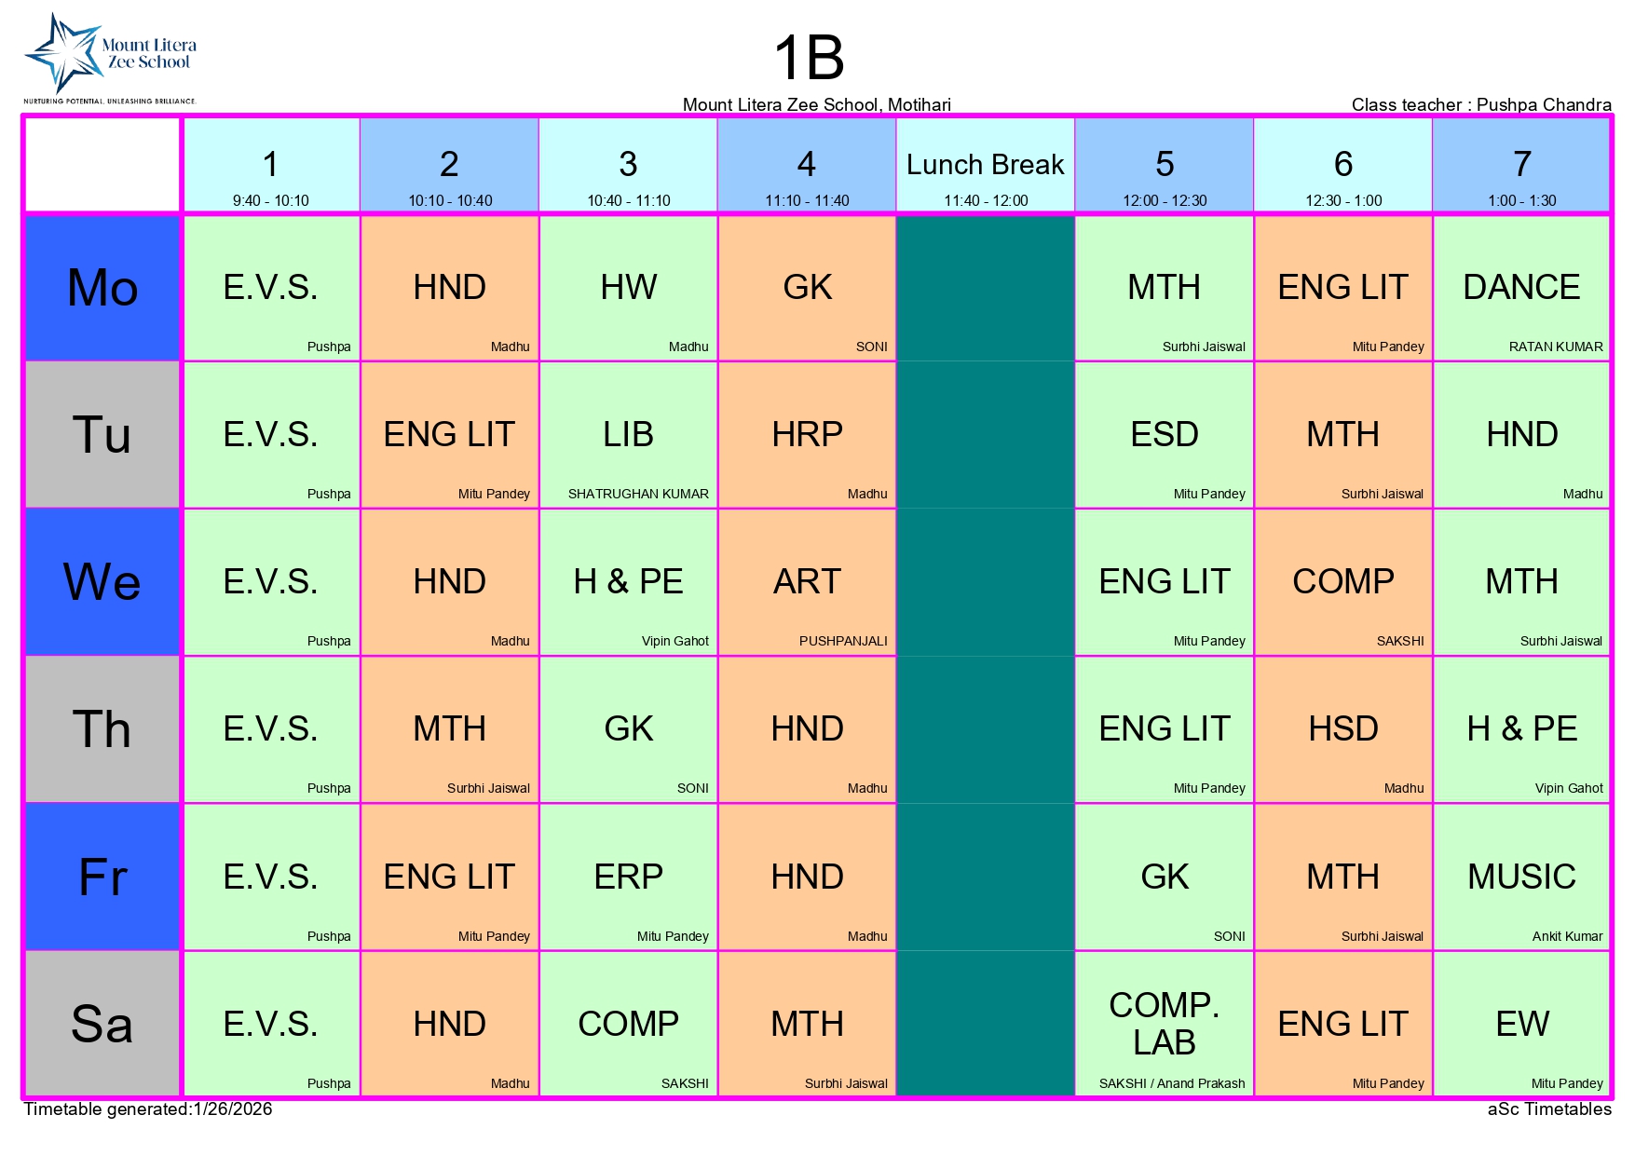Click Class teacher Pushpa Chandra text

tap(1480, 104)
